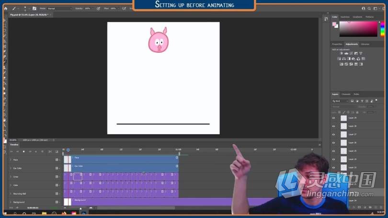This screenshot has height=218, width=388.
Task: Enable airbrush-style build-up icon next to Flow
Action: (124, 9)
